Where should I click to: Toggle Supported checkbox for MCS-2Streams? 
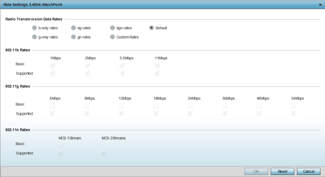(x=104, y=153)
